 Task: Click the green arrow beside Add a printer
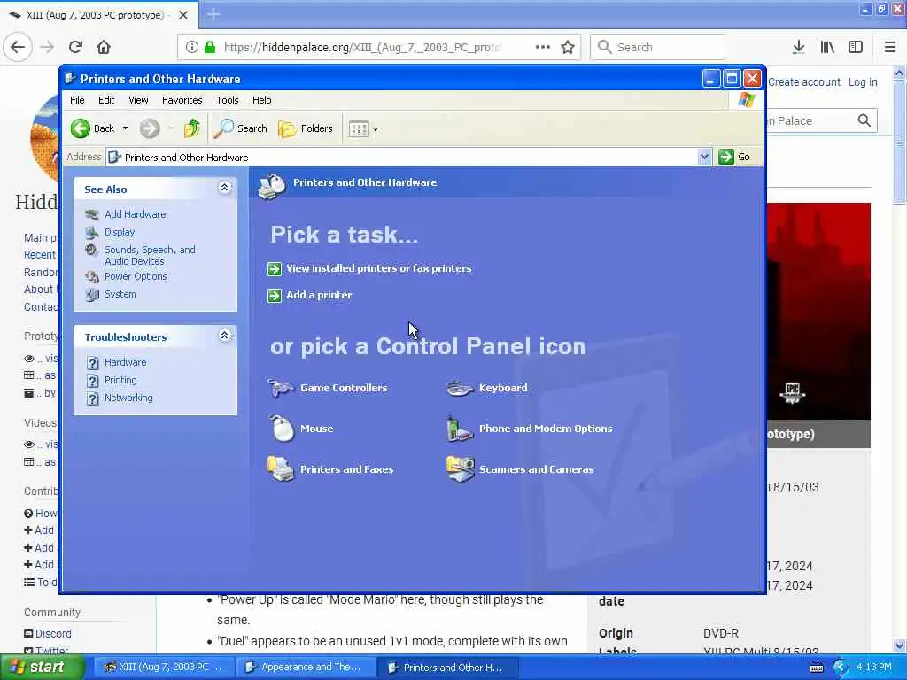[275, 296]
